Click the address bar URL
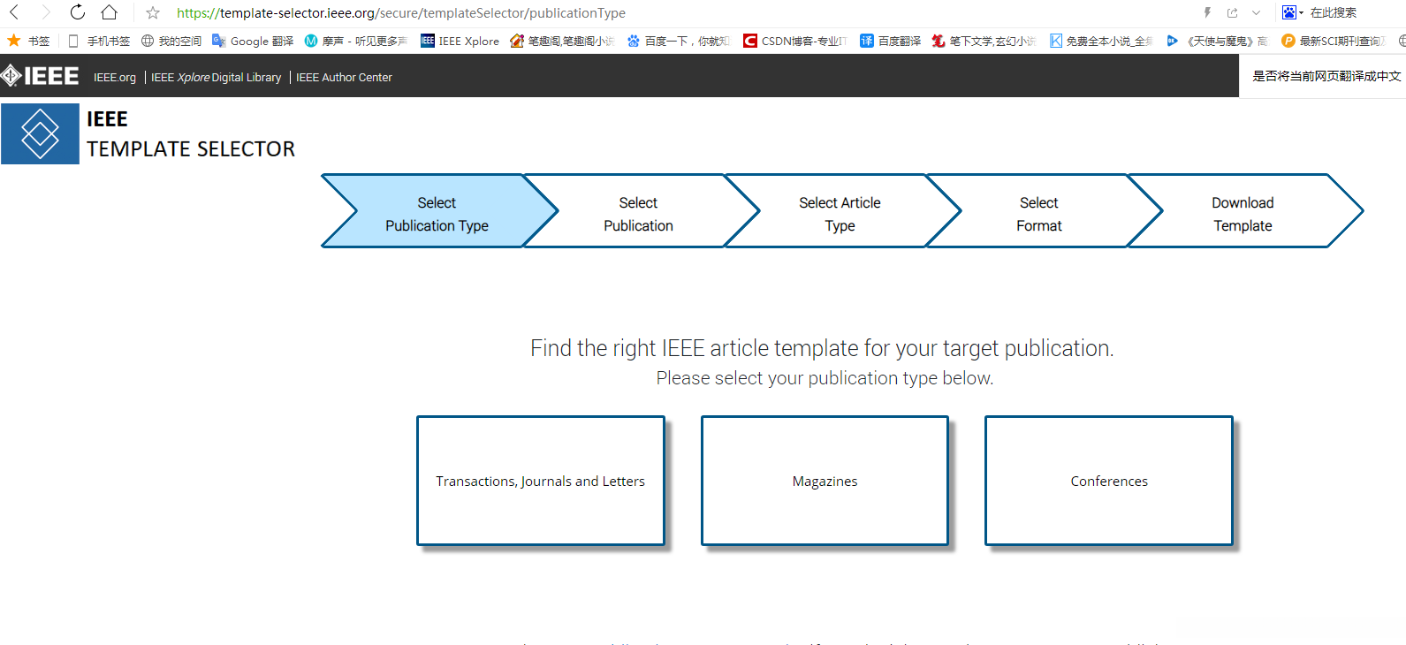 401,12
